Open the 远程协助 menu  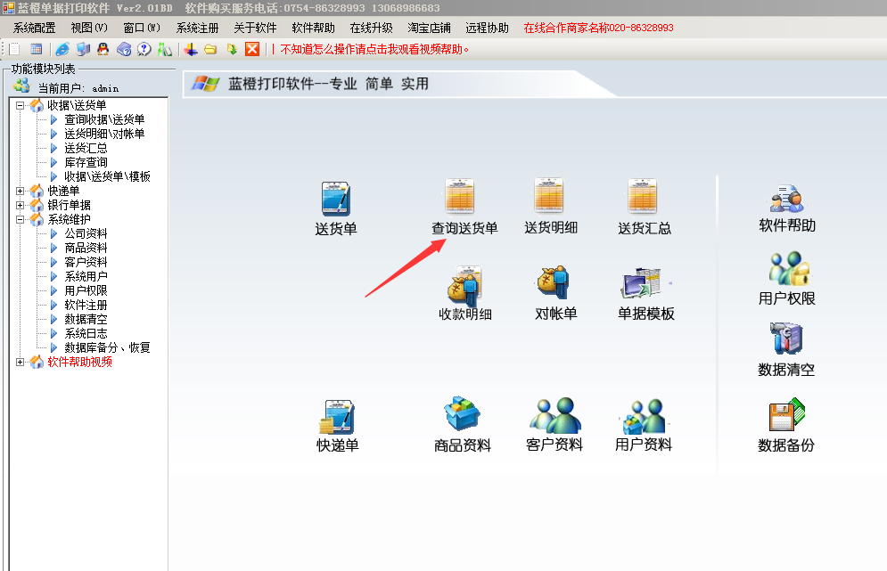[x=487, y=28]
